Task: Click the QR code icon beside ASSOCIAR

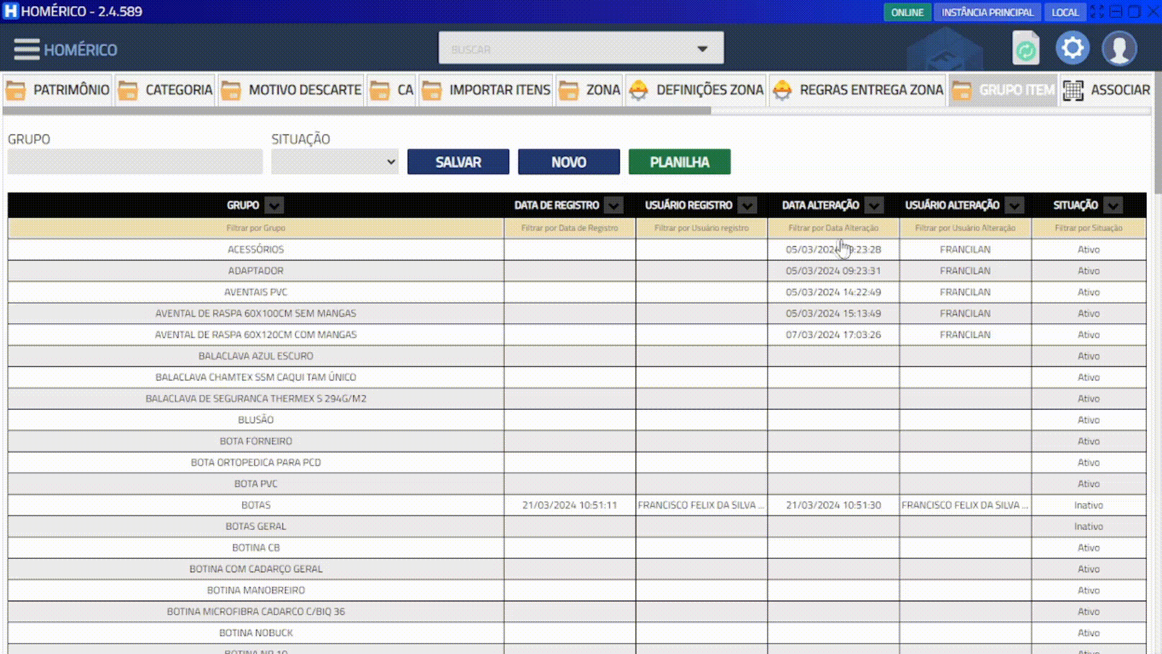Action: [x=1073, y=90]
